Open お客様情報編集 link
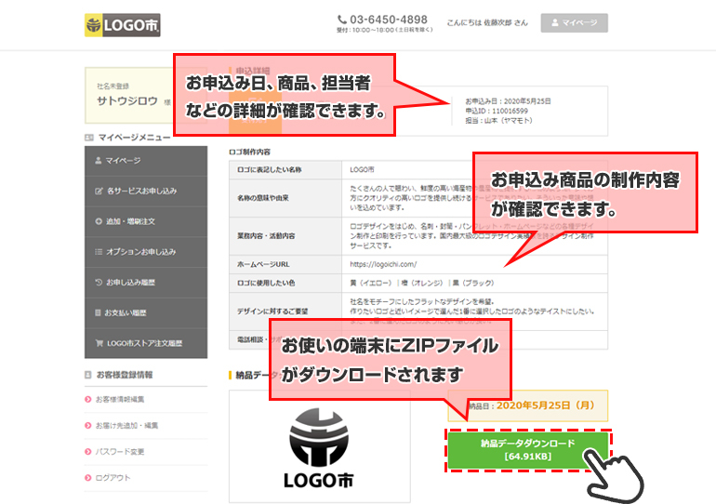Screen dimensions: 716x504 (120, 400)
